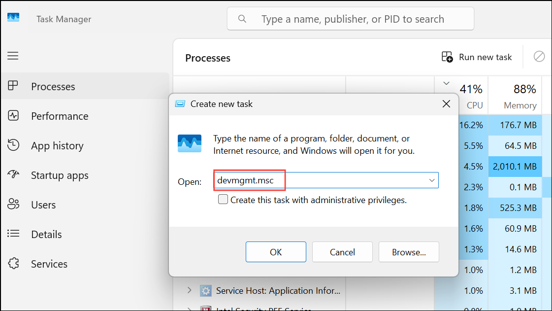The width and height of the screenshot is (552, 311).
Task: Click the App history clock icon
Action: [13, 145]
